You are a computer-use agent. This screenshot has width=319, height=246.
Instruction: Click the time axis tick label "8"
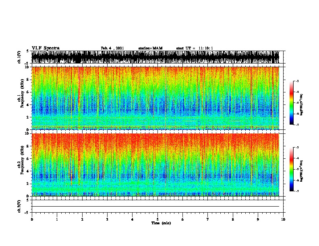pos(233,219)
